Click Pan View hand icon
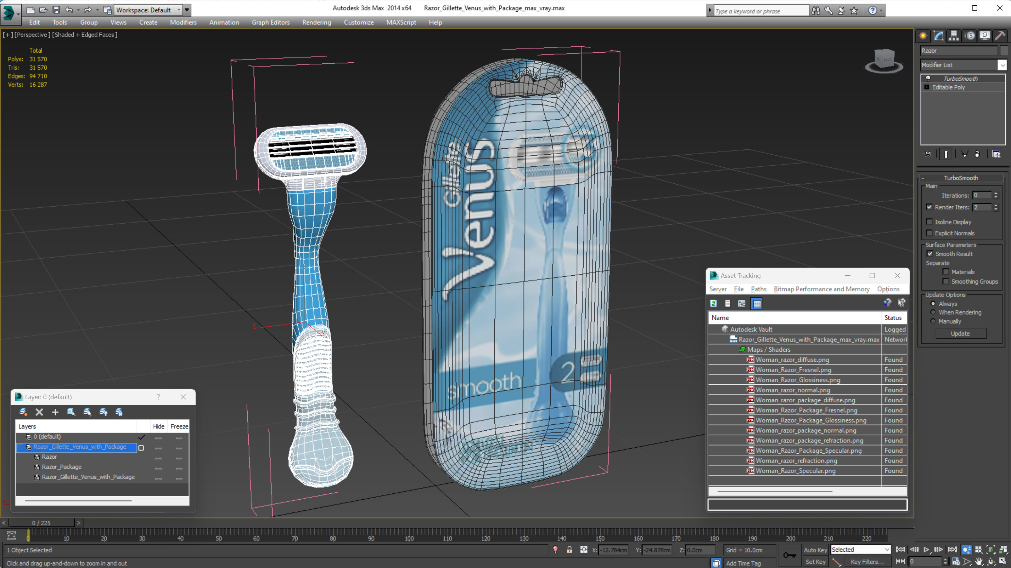 [979, 562]
